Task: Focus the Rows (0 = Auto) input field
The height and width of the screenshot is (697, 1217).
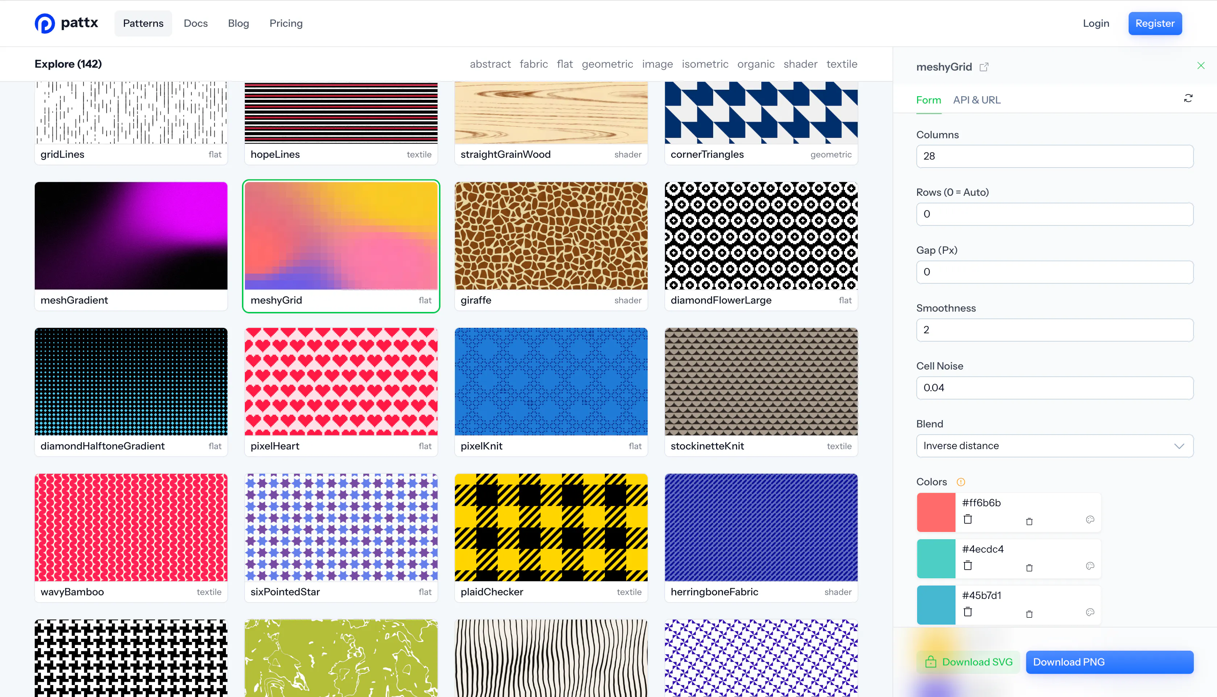Action: click(x=1055, y=214)
